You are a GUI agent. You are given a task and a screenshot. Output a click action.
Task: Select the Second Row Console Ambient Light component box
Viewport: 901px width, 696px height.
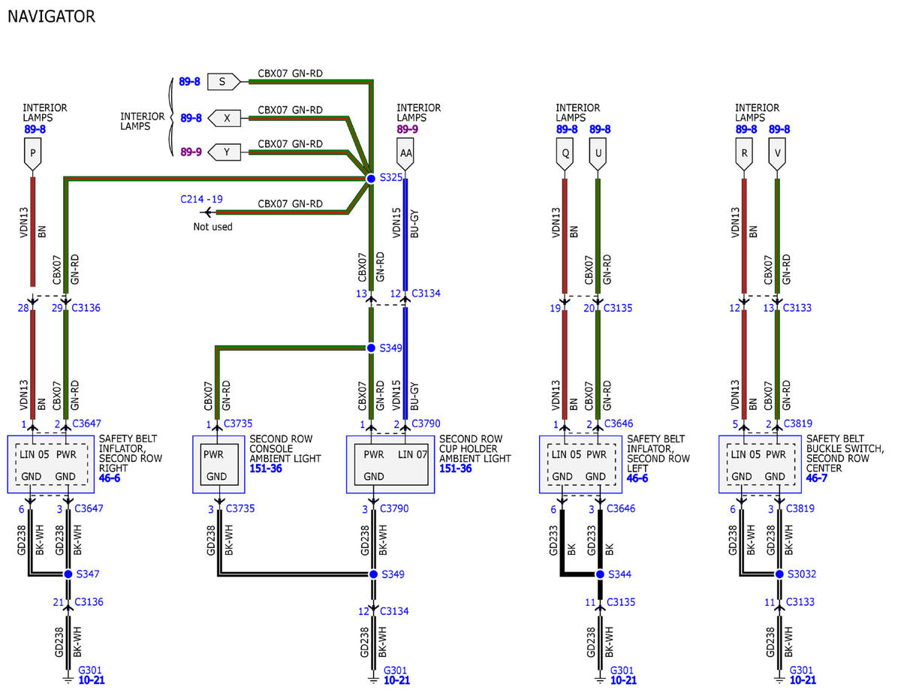(218, 465)
